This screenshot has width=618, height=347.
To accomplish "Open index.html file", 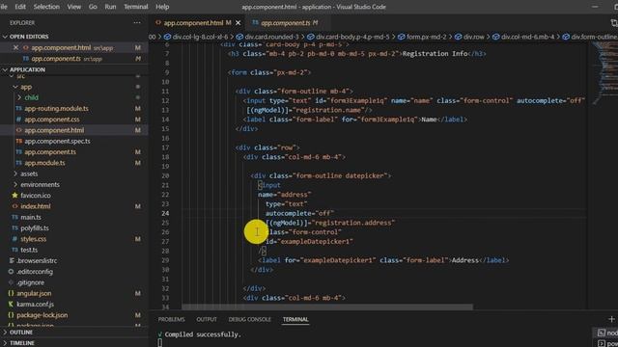I will pos(36,206).
